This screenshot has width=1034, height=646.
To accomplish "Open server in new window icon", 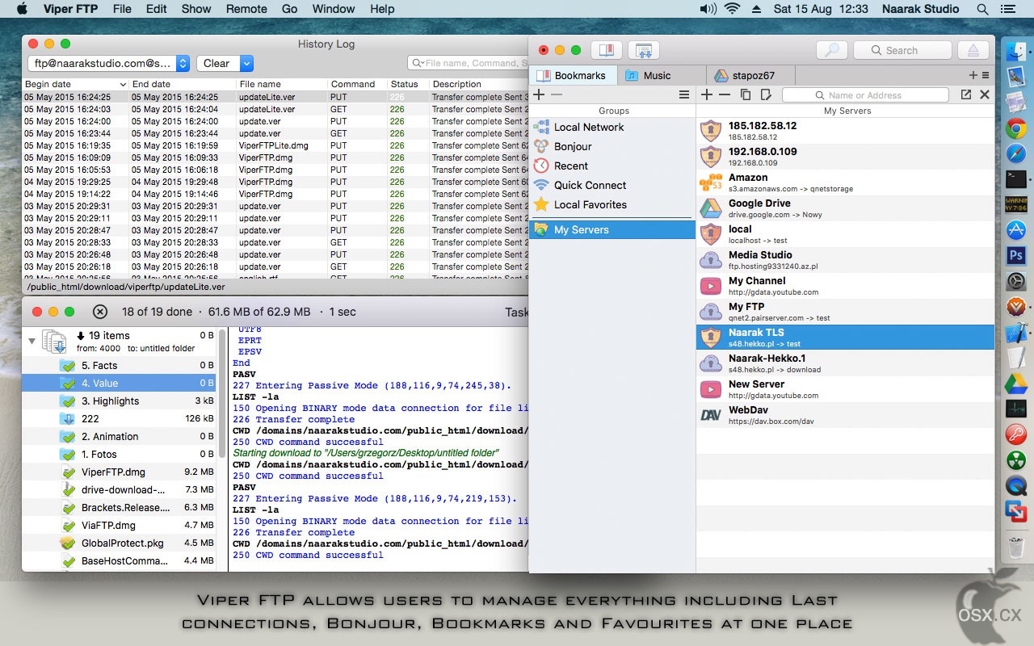I will click(966, 94).
